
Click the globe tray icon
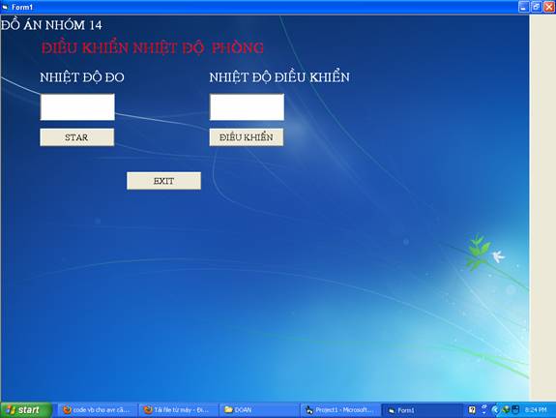point(506,410)
